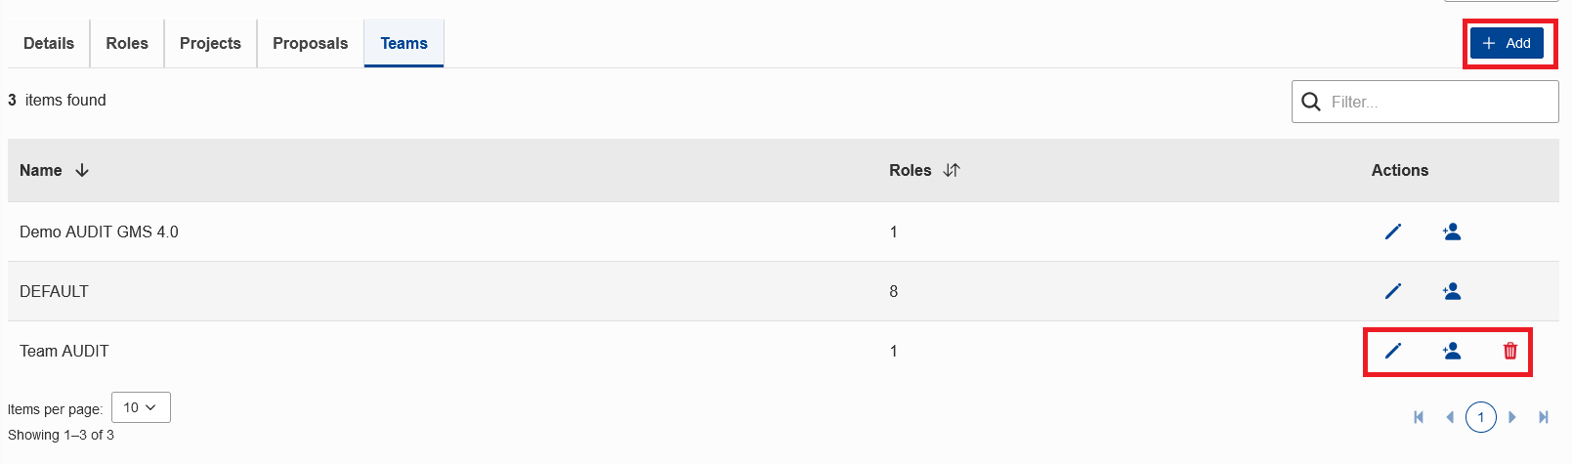Open the items per page dropdown
The width and height of the screenshot is (1572, 464).
point(141,407)
